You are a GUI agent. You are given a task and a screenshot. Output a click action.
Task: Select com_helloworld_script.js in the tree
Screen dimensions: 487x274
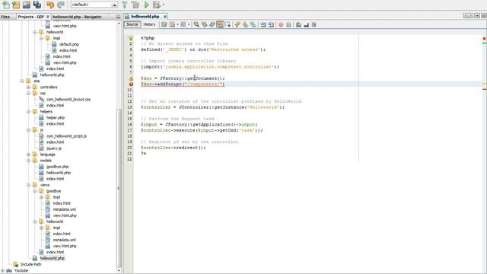66,136
